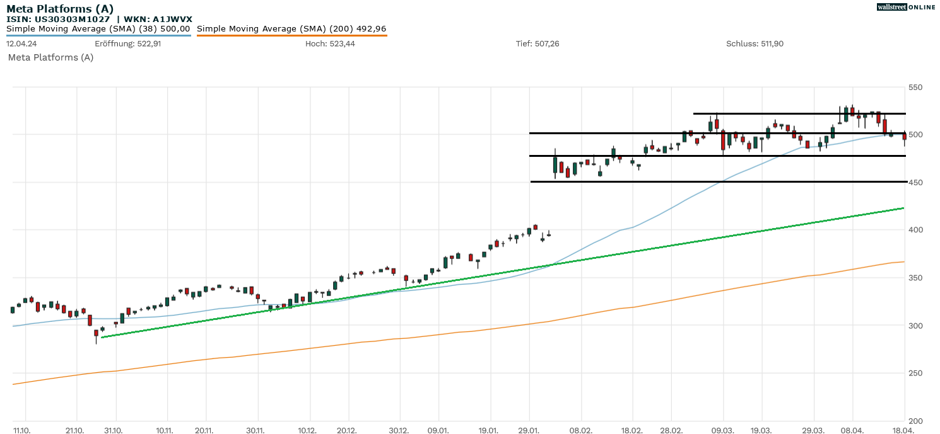The width and height of the screenshot is (940, 434).
Task: Click the blue underline below SMA (38)
Action: point(98,35)
